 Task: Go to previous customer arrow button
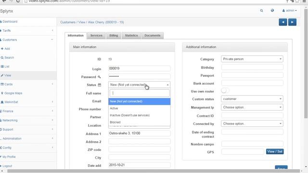click(x=283, y=22)
